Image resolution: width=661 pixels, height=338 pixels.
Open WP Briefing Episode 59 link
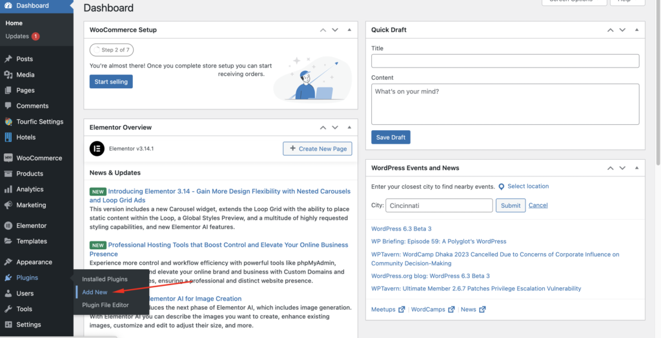[439, 241]
